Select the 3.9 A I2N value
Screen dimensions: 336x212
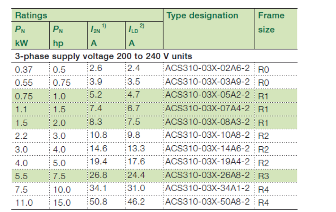pyautogui.click(x=96, y=82)
